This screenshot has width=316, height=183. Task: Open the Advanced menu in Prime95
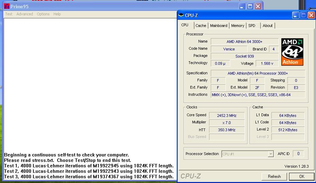coord(25,14)
